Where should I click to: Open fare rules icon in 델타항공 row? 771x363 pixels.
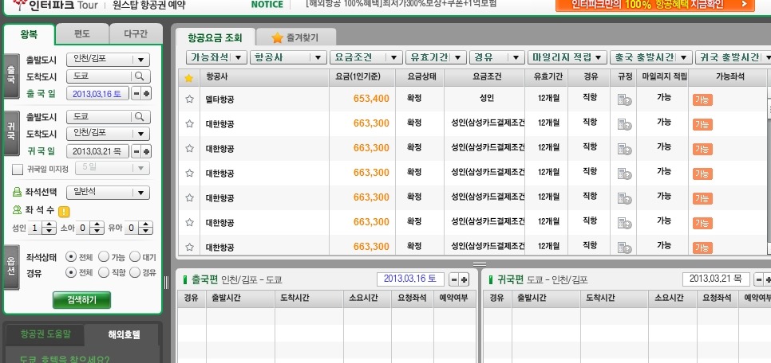point(624,100)
